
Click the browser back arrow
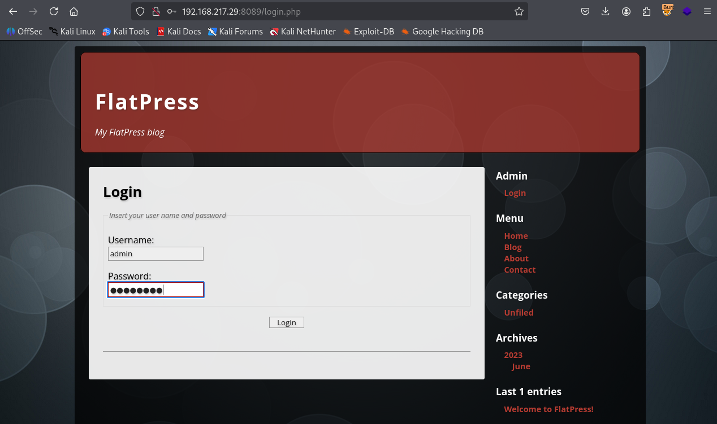[x=13, y=11]
